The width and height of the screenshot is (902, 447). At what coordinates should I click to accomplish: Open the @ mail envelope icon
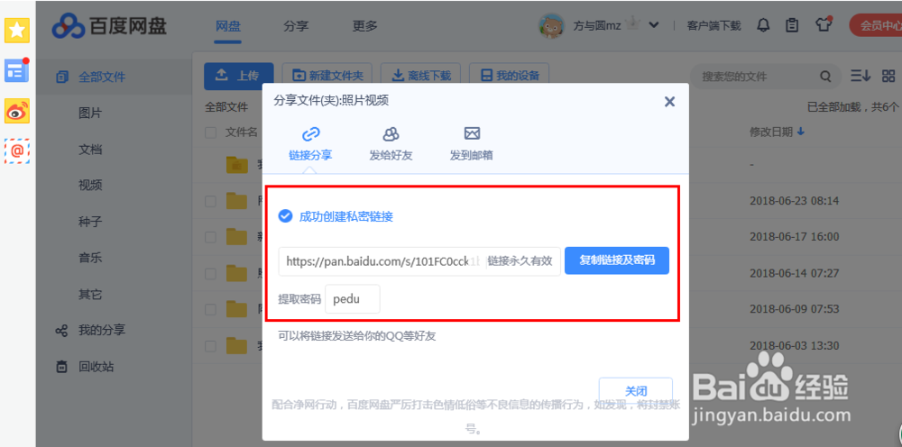click(16, 151)
